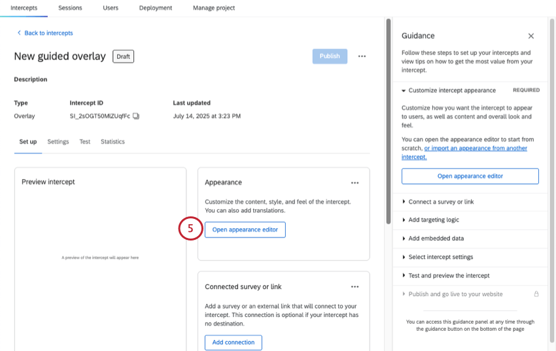Screen dimensions: 556x351
Task: Go to the Sessions top tab
Action: pyautogui.click(x=70, y=8)
